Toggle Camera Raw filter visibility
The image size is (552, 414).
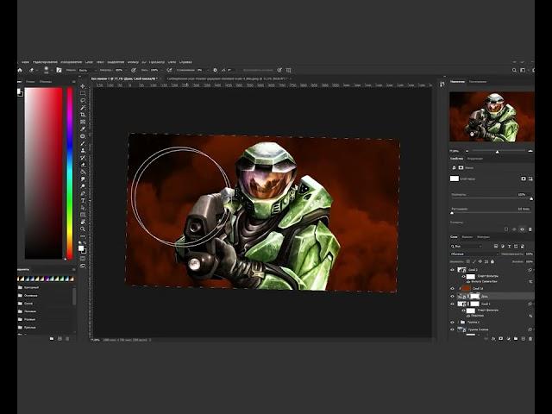pos(468,282)
